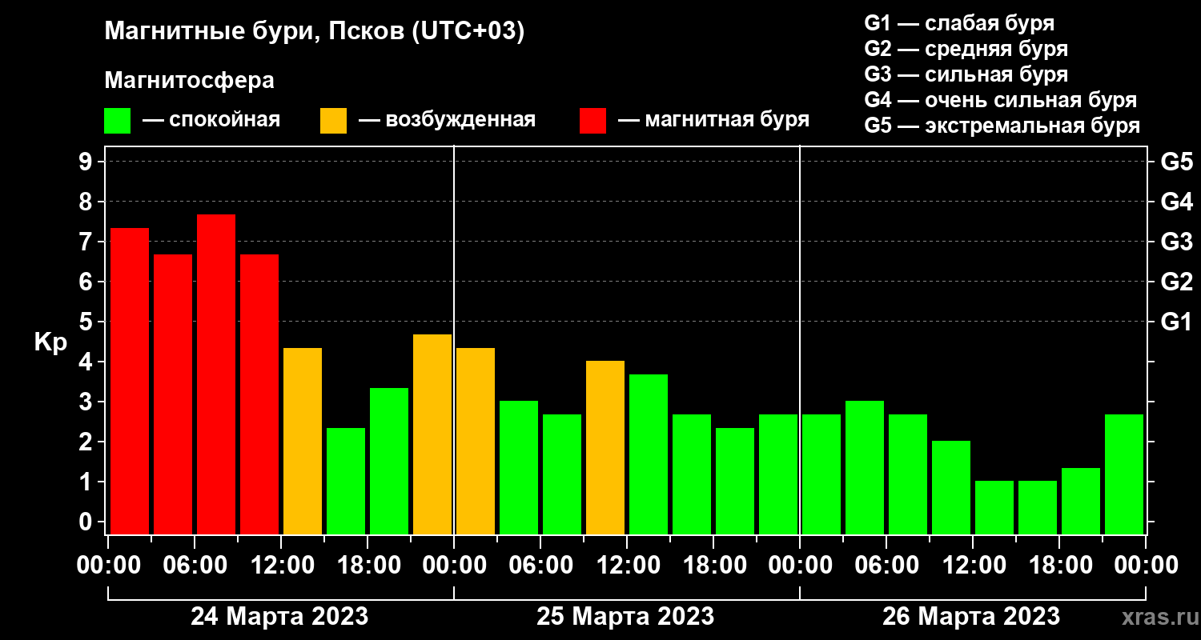Click the '24 Марта 2023' date label
Viewport: 1201px width, 640px height.
279,617
